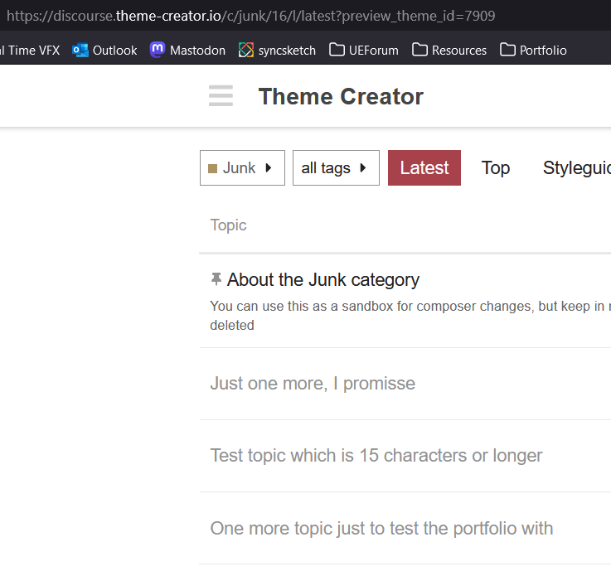Expand the Junk category dropdown
This screenshot has height=571, width=611.
(242, 168)
